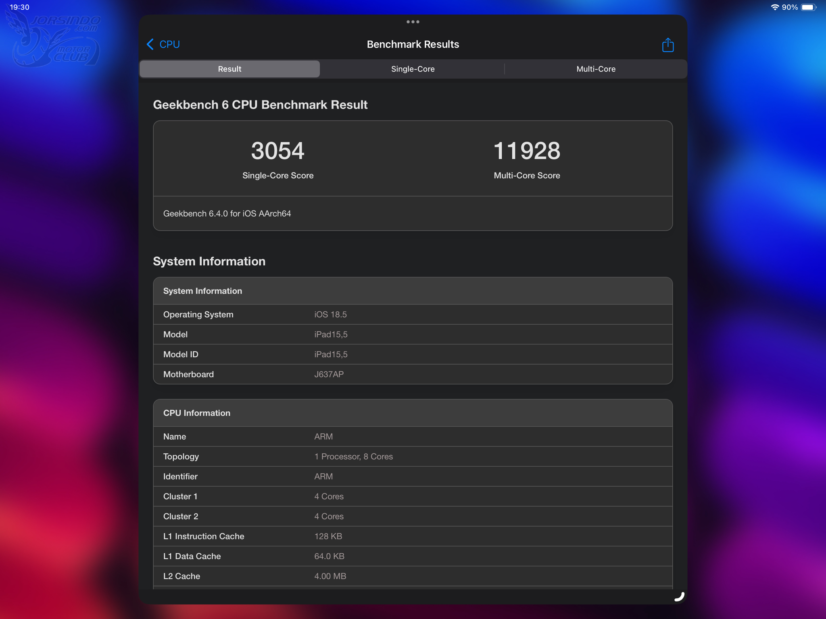Go back to the CPU screen
This screenshot has height=619, width=826.
click(163, 44)
